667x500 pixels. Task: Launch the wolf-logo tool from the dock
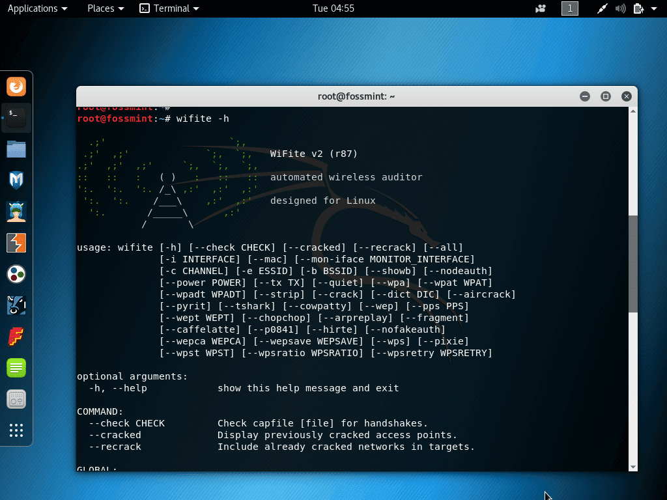tap(16, 305)
